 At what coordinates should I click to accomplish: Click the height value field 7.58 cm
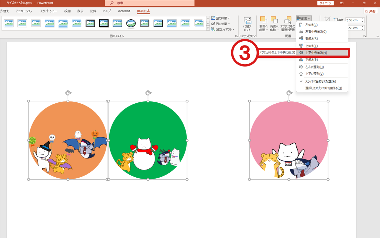coord(353,20)
